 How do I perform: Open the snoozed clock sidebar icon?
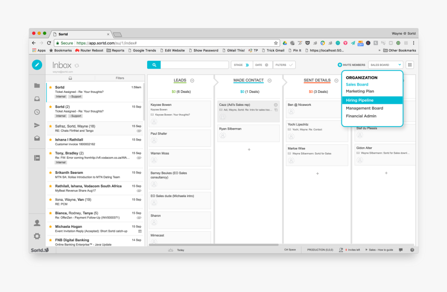[37, 112]
